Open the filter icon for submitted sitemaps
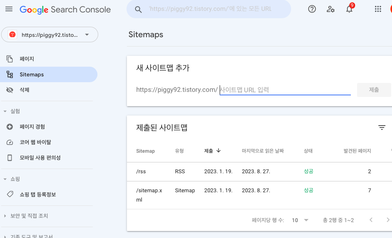The width and height of the screenshot is (392, 238). pos(382,128)
